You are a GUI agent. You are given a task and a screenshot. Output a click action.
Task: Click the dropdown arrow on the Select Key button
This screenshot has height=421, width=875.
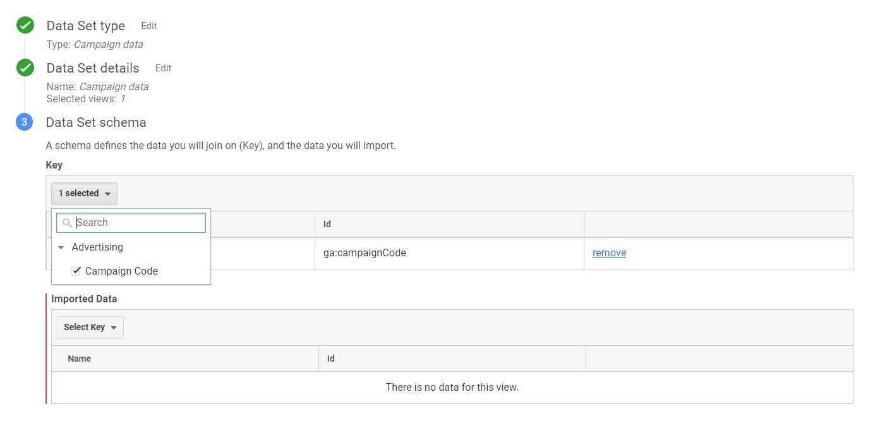click(x=114, y=327)
